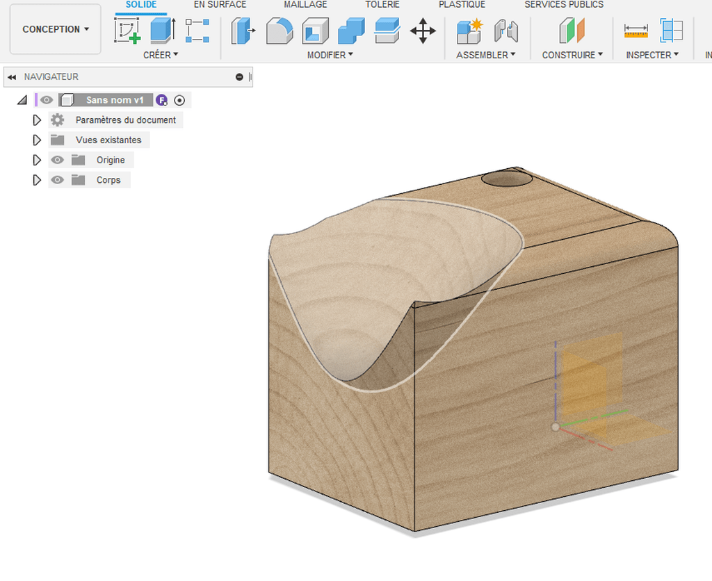Select the Fillet tool
This screenshot has width=712, height=581.
click(280, 31)
